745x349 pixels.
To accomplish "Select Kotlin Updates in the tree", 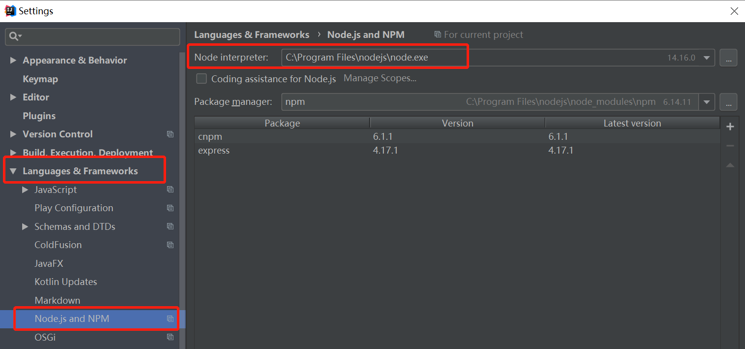I will (x=66, y=282).
